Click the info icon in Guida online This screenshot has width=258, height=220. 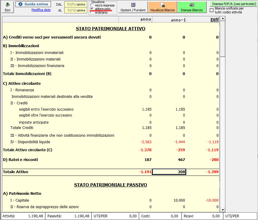(x=20, y=4)
